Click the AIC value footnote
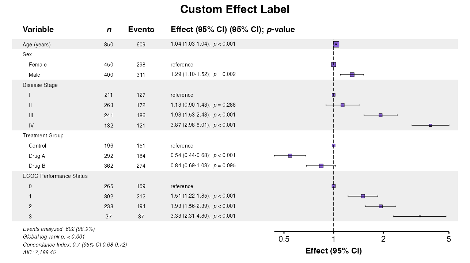 point(39,252)
